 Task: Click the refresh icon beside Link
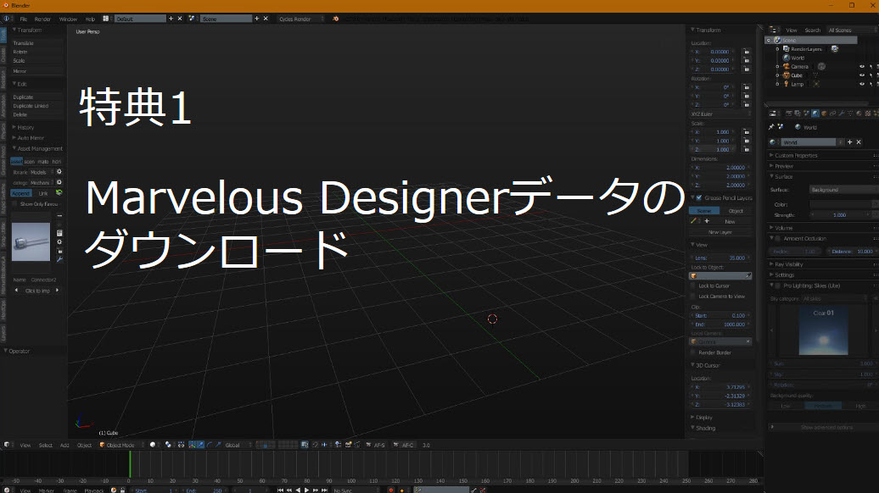pyautogui.click(x=59, y=193)
